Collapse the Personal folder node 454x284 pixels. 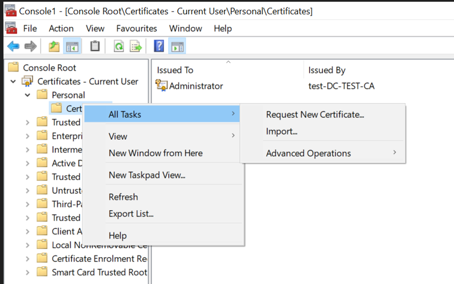click(27, 95)
